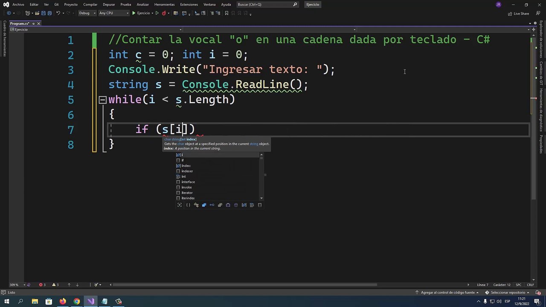Click the expand selection filter icon in IntelliSense bar
The width and height of the screenshot is (546, 307).
pyautogui.click(x=180, y=205)
